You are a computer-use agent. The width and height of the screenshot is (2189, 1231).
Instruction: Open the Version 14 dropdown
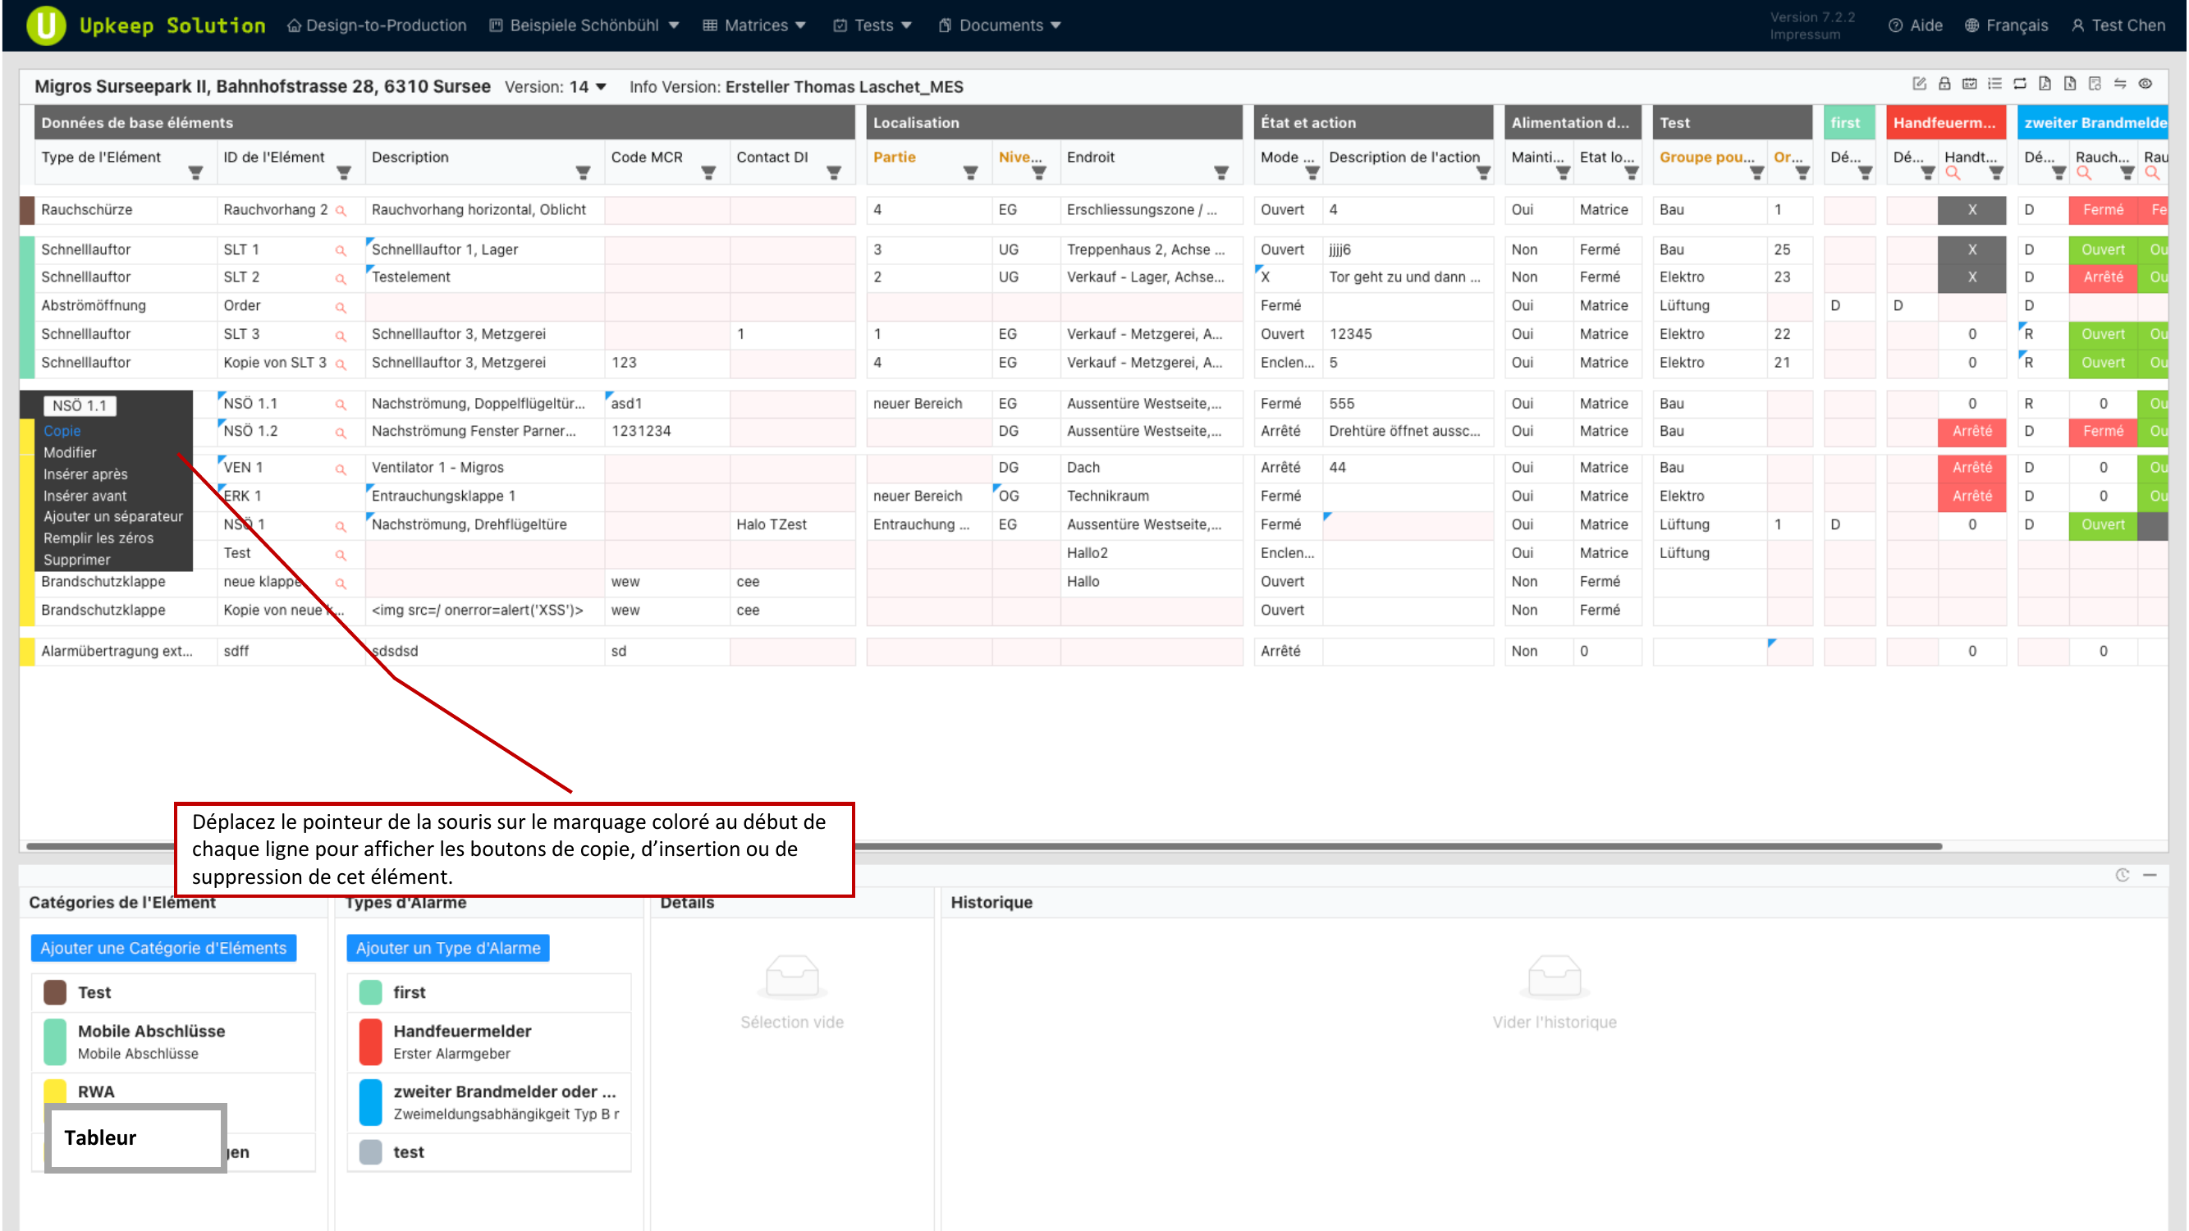click(600, 86)
